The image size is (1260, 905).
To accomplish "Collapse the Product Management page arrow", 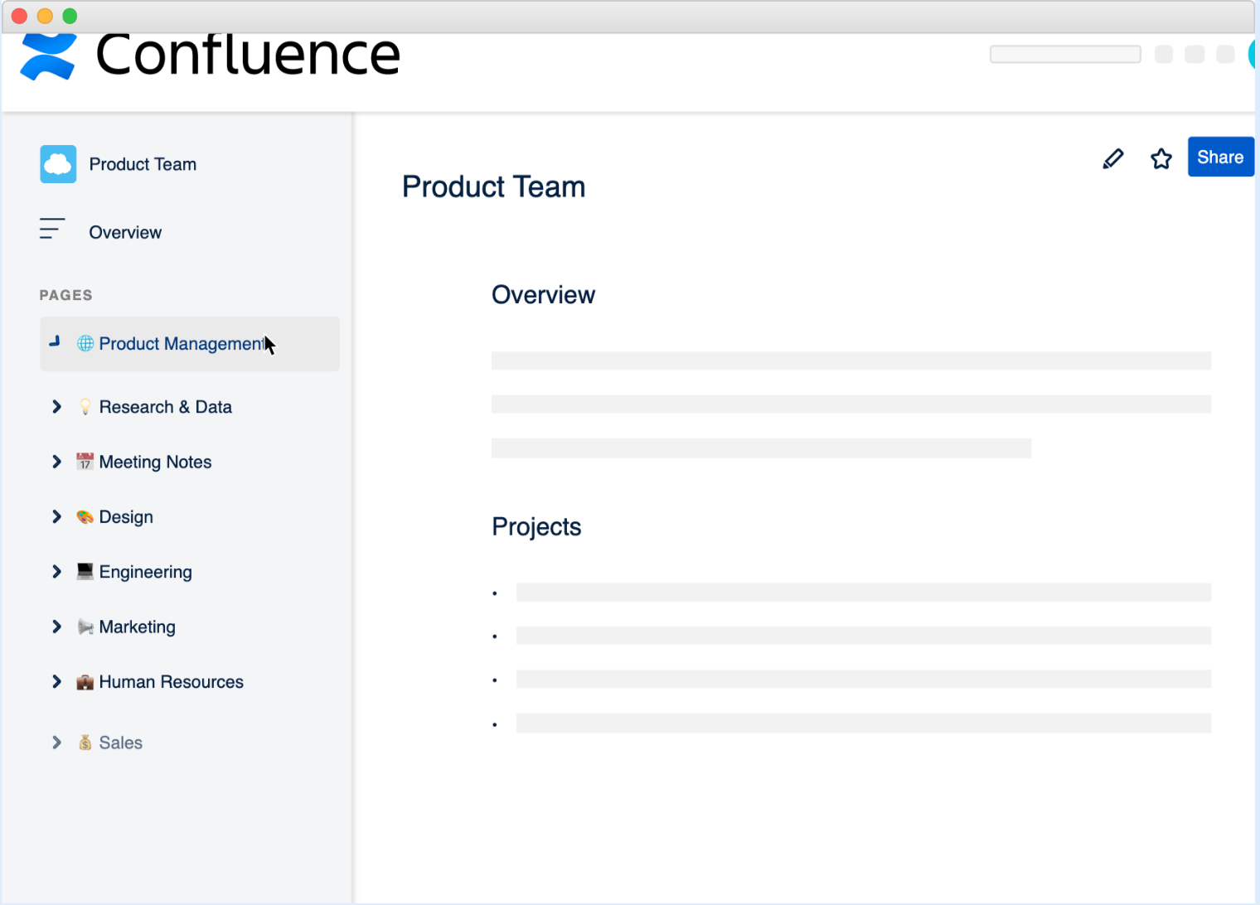I will (x=55, y=341).
